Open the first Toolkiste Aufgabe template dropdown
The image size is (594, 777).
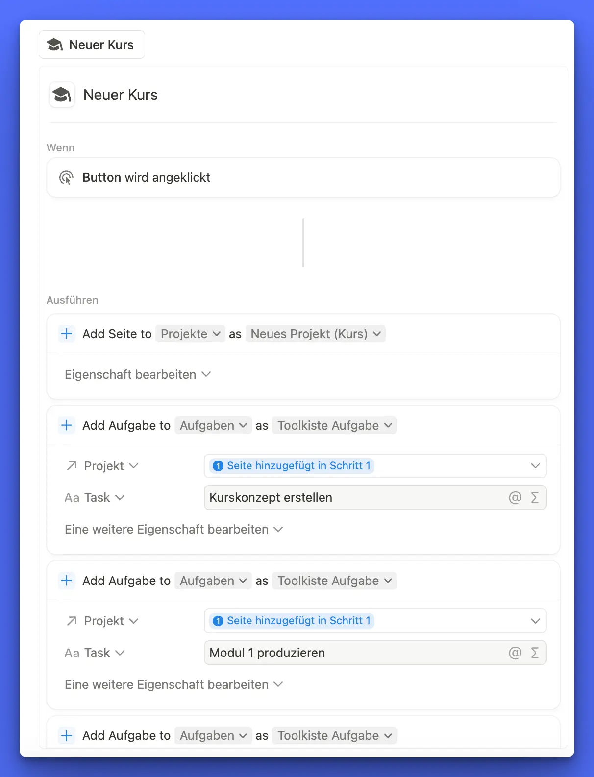point(334,425)
